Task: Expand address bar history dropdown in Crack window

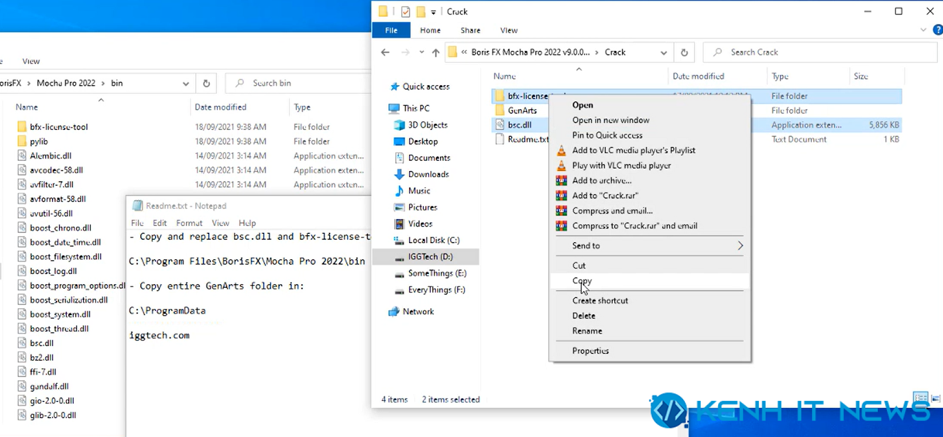Action: coord(664,52)
